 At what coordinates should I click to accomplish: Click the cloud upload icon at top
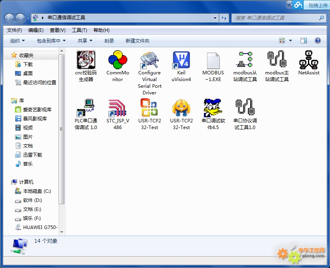298,5
